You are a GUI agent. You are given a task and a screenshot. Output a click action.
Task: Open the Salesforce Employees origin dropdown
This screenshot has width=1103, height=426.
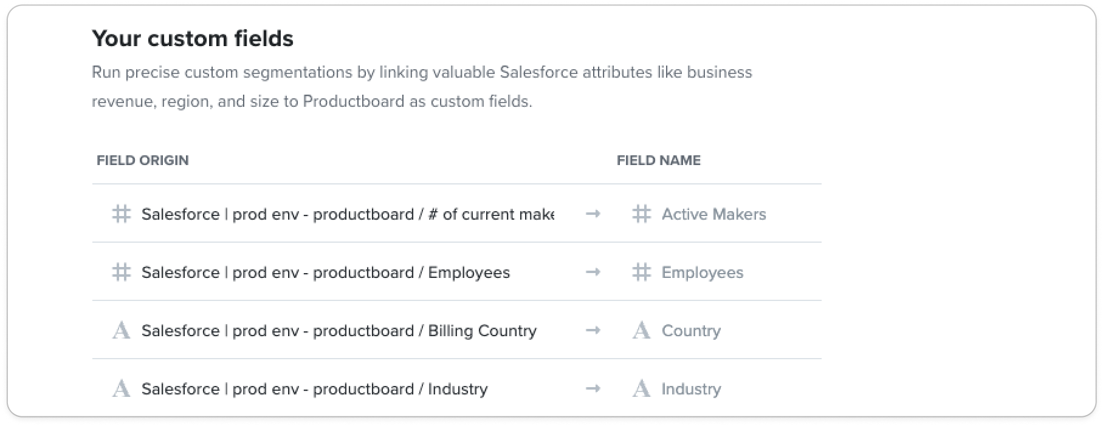pyautogui.click(x=333, y=272)
